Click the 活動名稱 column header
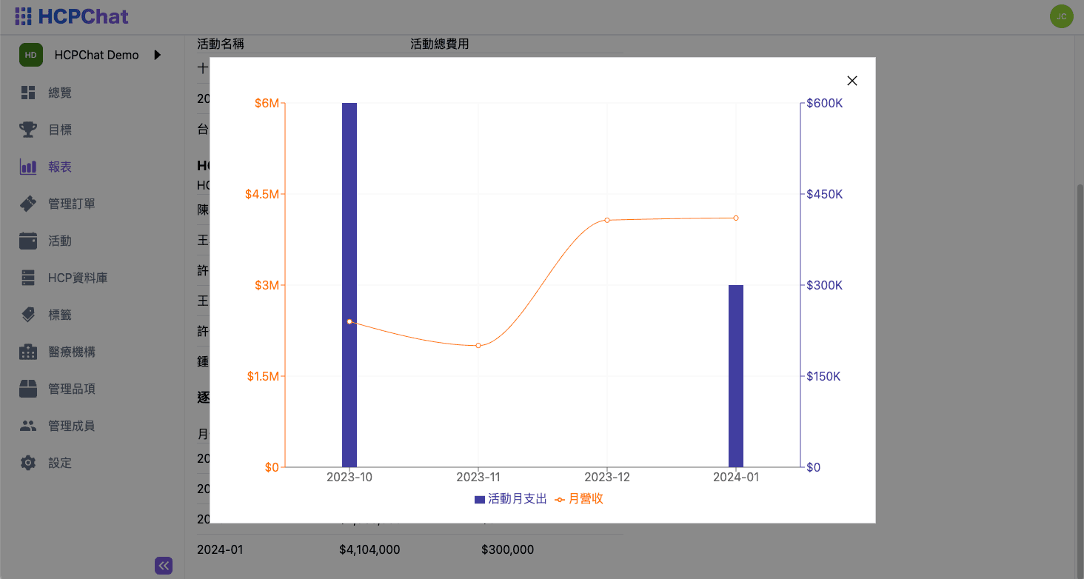This screenshot has width=1084, height=579. 221,44
